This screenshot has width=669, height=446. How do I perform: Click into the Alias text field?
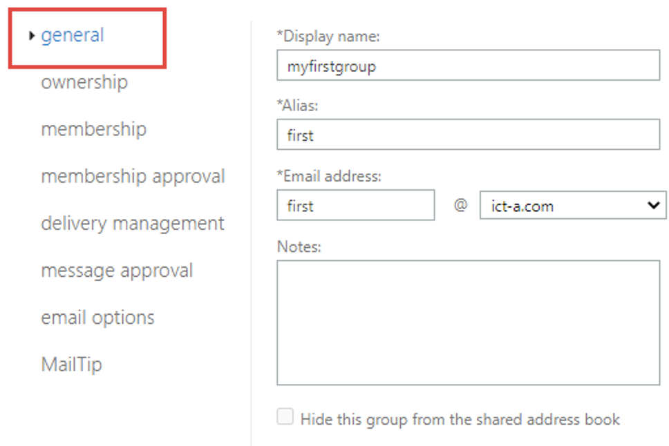pos(468,135)
